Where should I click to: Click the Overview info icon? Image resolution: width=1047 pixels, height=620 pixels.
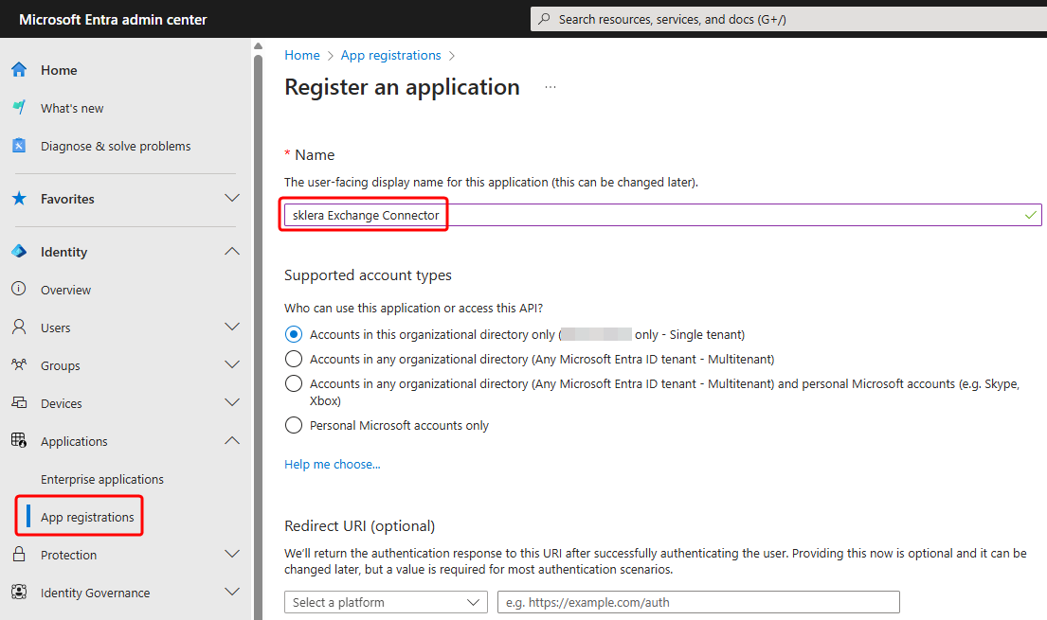(19, 289)
